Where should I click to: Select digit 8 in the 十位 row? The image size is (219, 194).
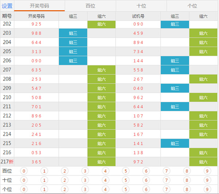pos(187,180)
